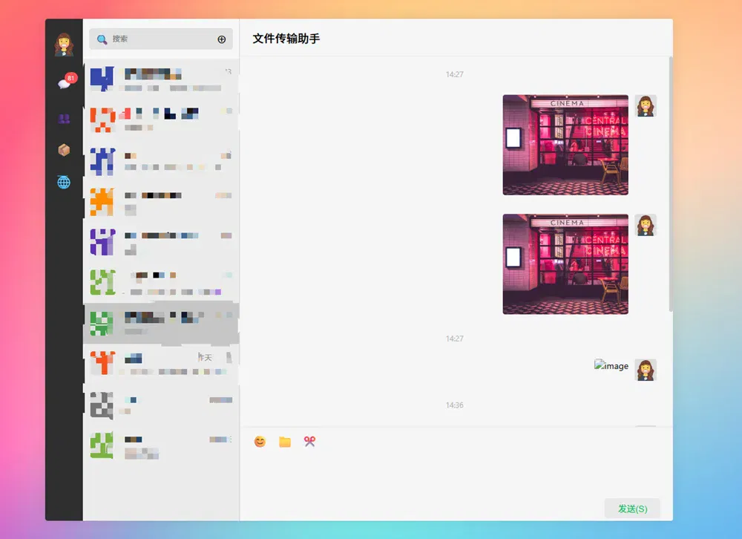Viewport: 742px width, 539px height.
Task: Click sender avatar beside first cinema photo
Action: tap(646, 106)
